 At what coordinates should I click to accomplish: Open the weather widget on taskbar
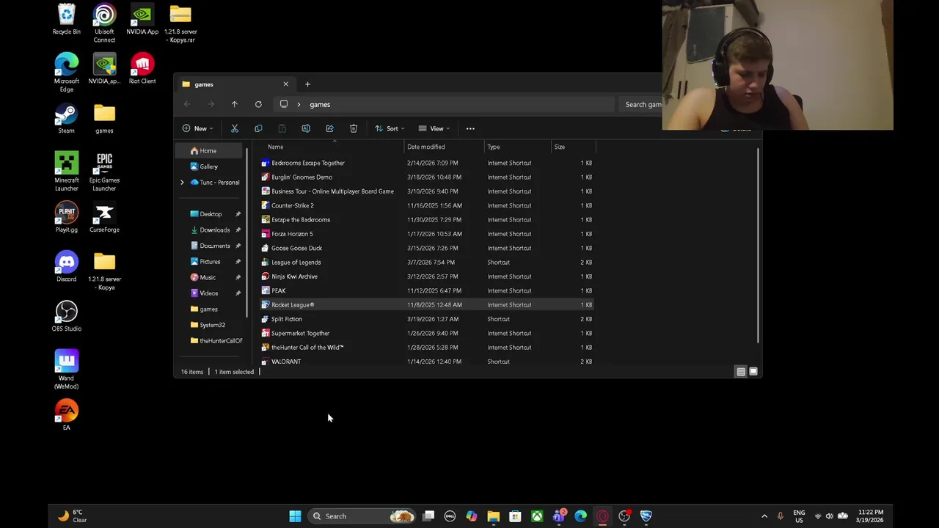73,516
